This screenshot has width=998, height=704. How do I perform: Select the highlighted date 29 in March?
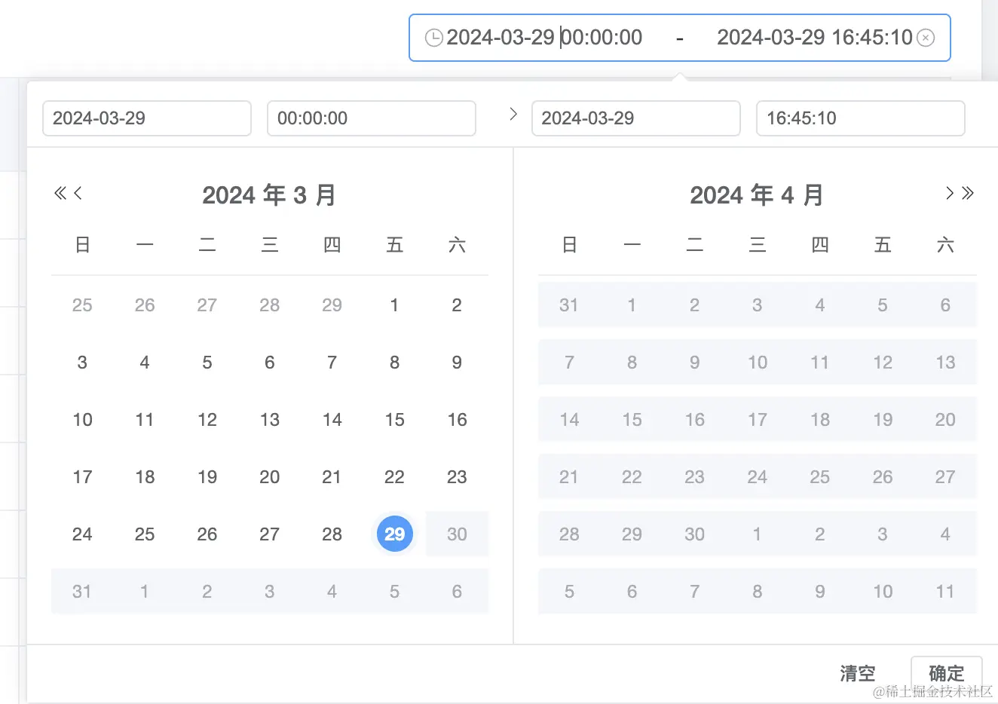[394, 534]
